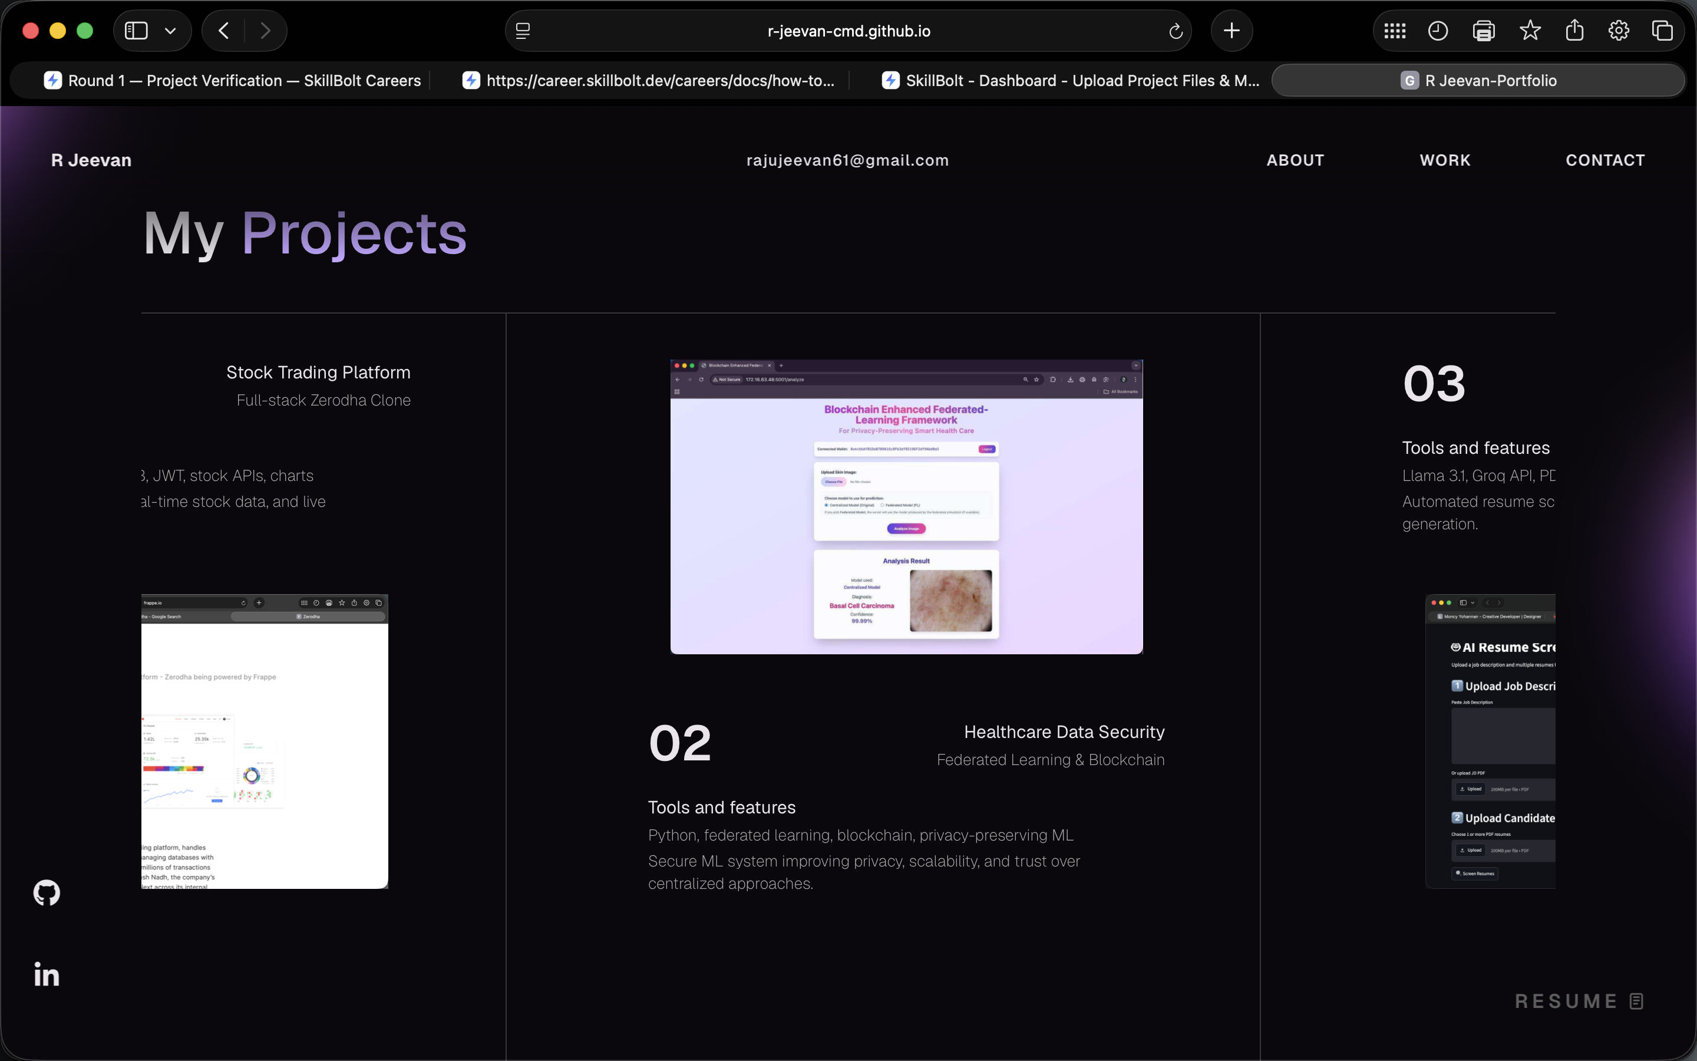Click the project number 03
Image resolution: width=1697 pixels, height=1061 pixels.
pos(1434,384)
